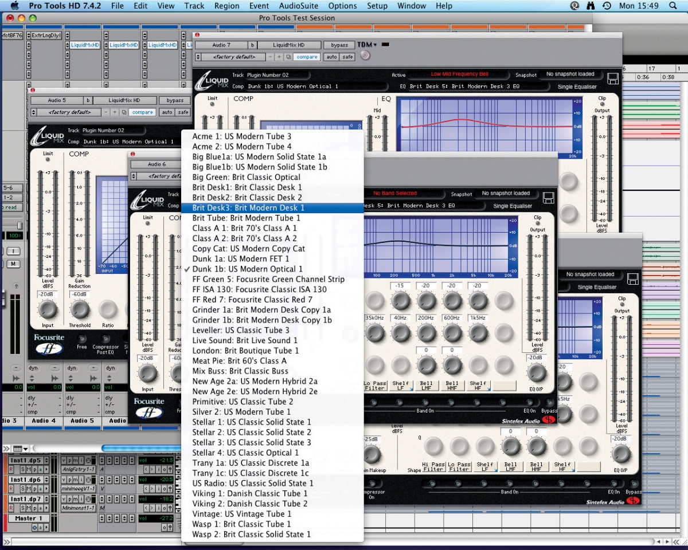Open the Region menu

[x=227, y=6]
